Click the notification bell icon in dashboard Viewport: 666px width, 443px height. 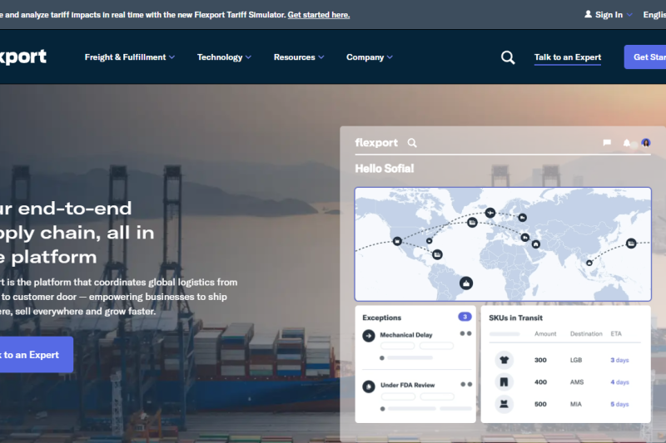point(627,143)
